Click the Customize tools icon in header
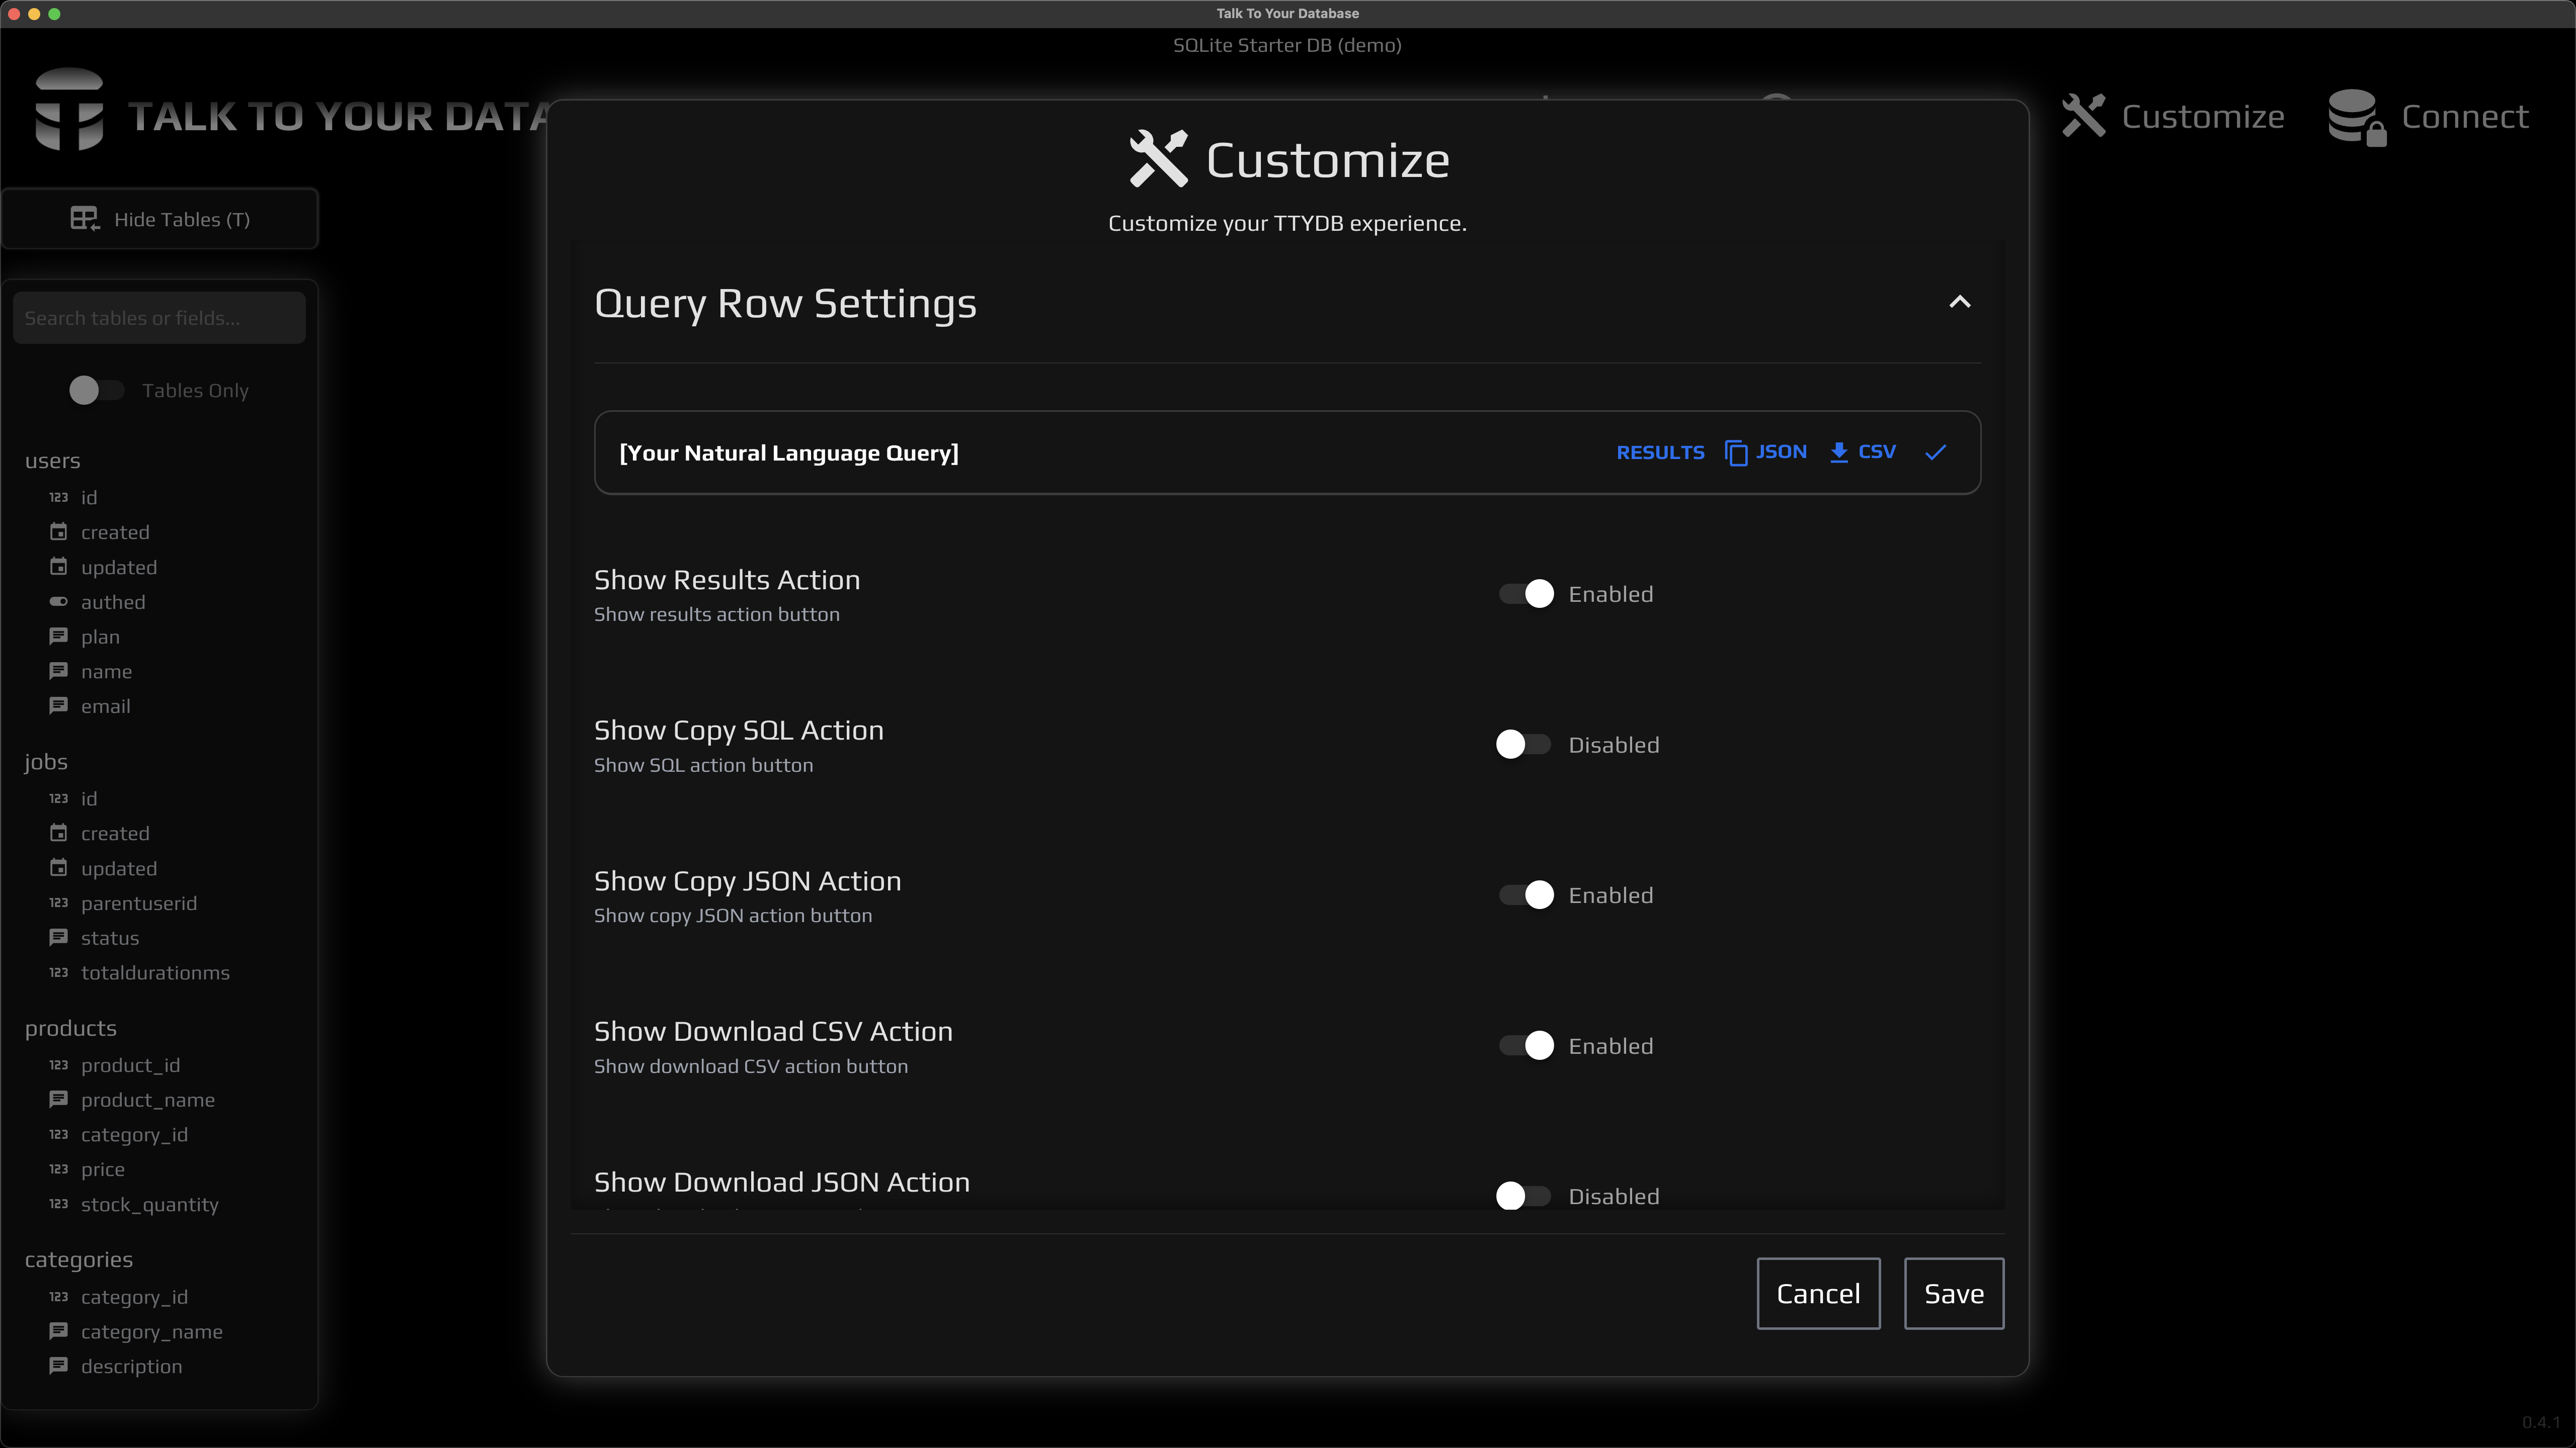This screenshot has height=1448, width=2576. coord(2083,116)
